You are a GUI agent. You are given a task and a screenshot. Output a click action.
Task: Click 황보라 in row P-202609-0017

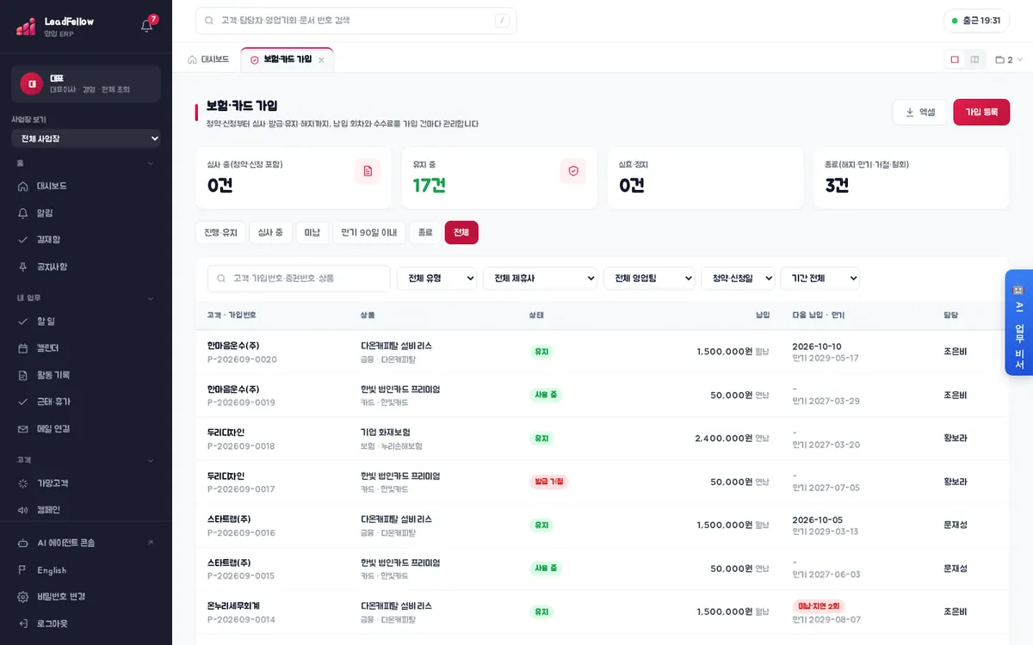pyautogui.click(x=956, y=482)
